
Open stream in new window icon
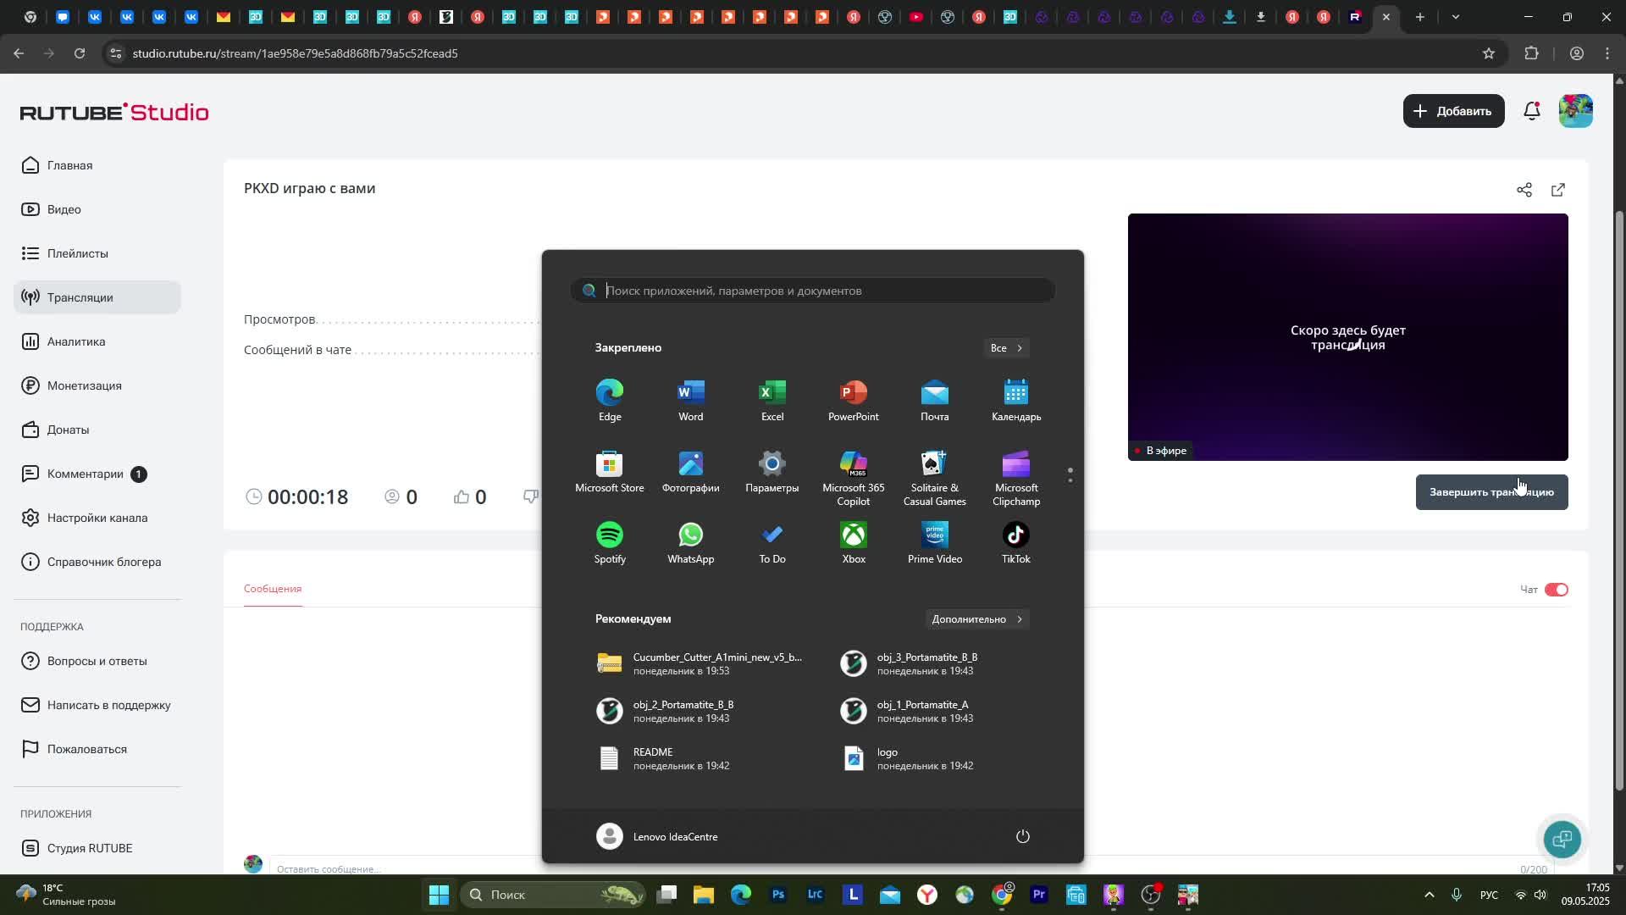pyautogui.click(x=1558, y=190)
